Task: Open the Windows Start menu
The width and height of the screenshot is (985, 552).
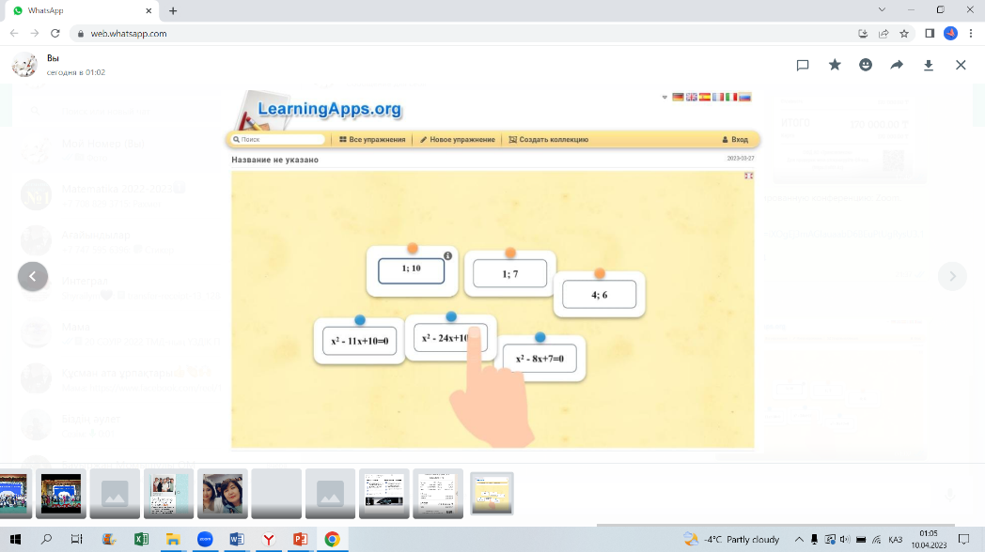Action: (x=15, y=540)
